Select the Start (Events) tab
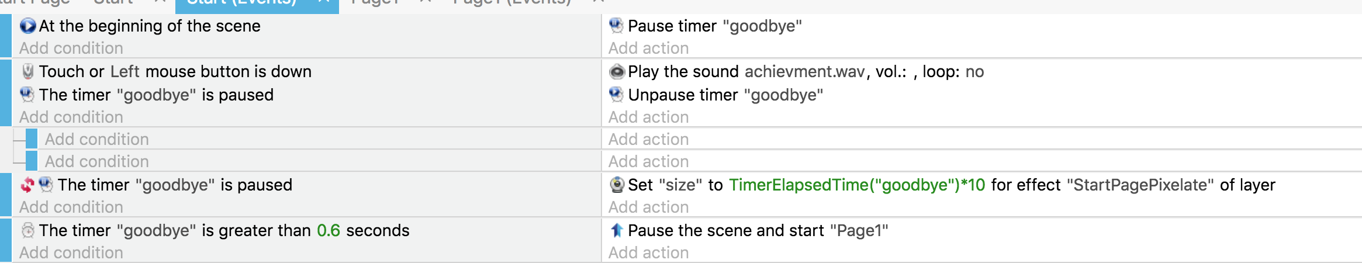The width and height of the screenshot is (1362, 263). [x=241, y=3]
